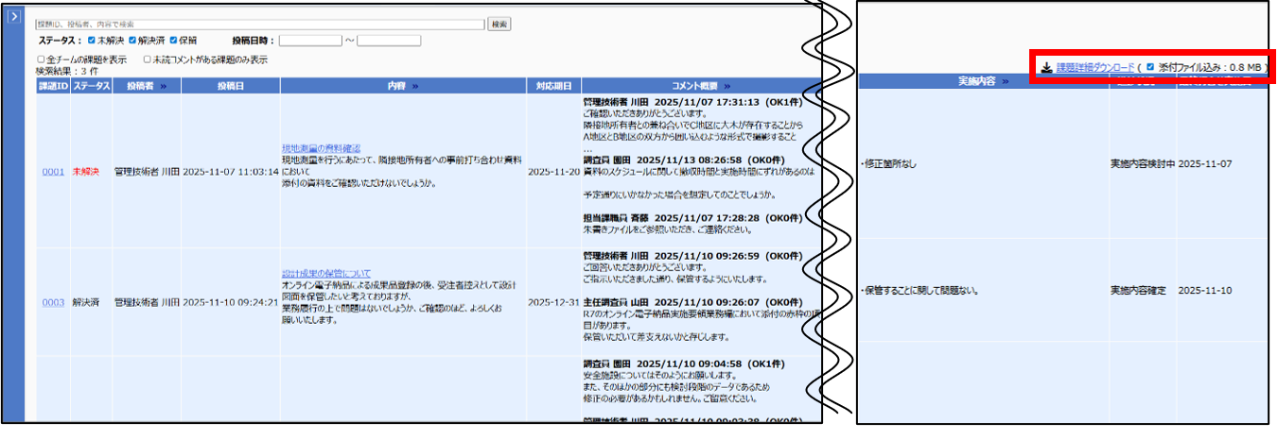Expand the 内容 column with its » arrow

(414, 86)
